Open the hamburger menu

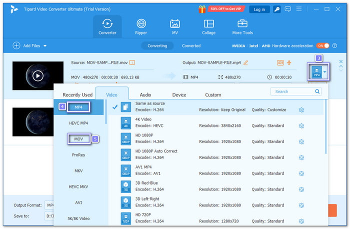[299, 9]
